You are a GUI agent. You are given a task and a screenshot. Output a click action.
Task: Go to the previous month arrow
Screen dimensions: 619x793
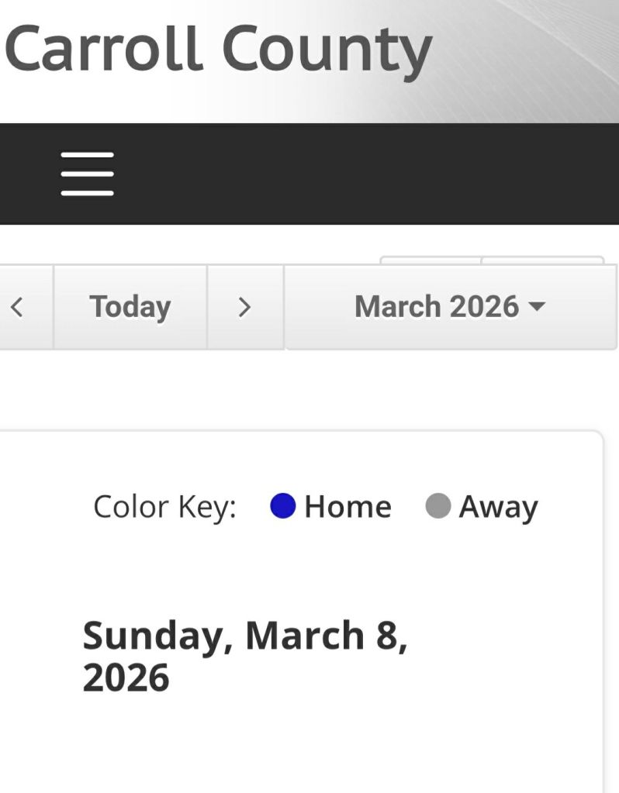tap(17, 308)
